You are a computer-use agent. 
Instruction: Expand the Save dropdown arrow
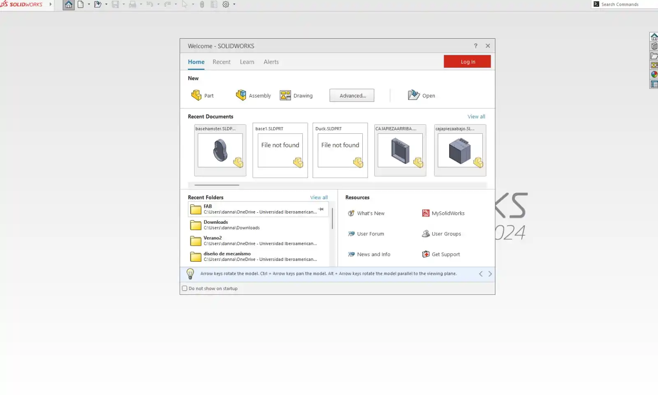pyautogui.click(x=123, y=5)
